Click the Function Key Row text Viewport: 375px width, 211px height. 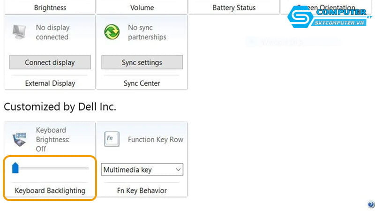coord(155,140)
